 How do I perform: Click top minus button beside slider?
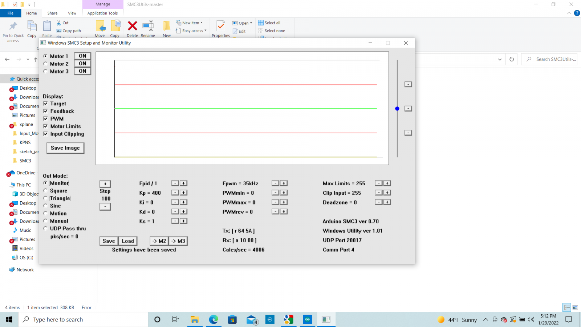(x=408, y=84)
